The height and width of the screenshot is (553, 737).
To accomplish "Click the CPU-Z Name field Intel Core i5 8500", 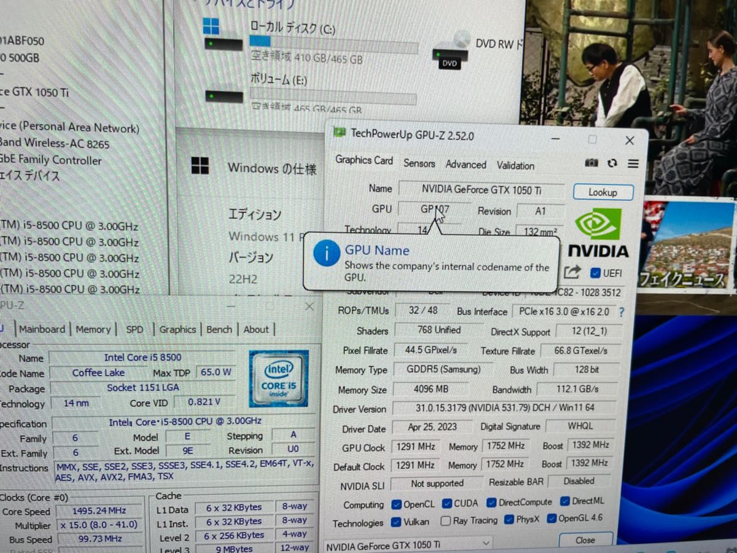I will pos(142,358).
